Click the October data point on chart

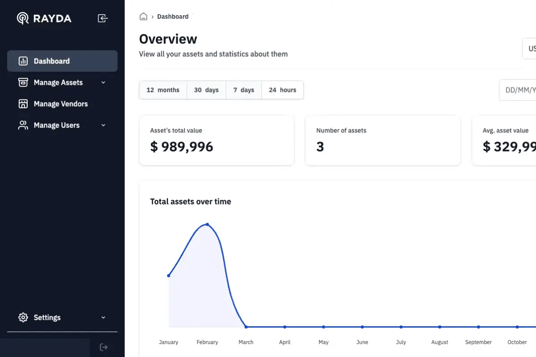[x=517, y=327]
